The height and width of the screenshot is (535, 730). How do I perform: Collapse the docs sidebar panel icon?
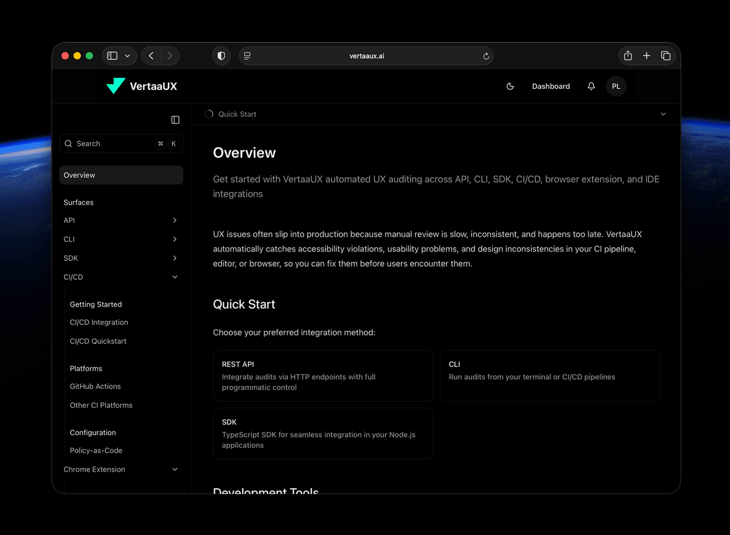(175, 119)
